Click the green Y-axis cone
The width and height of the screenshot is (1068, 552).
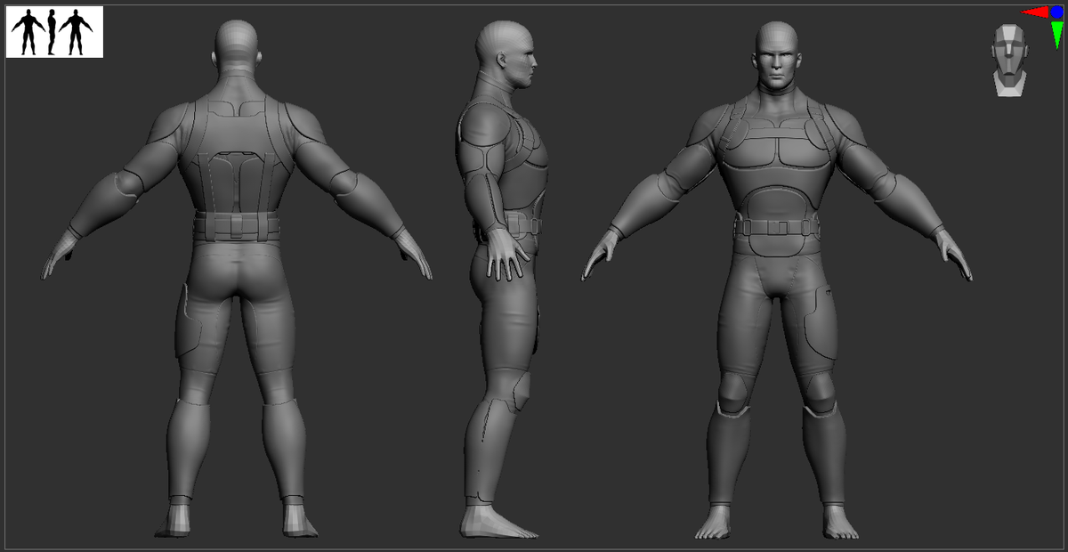1056,35
